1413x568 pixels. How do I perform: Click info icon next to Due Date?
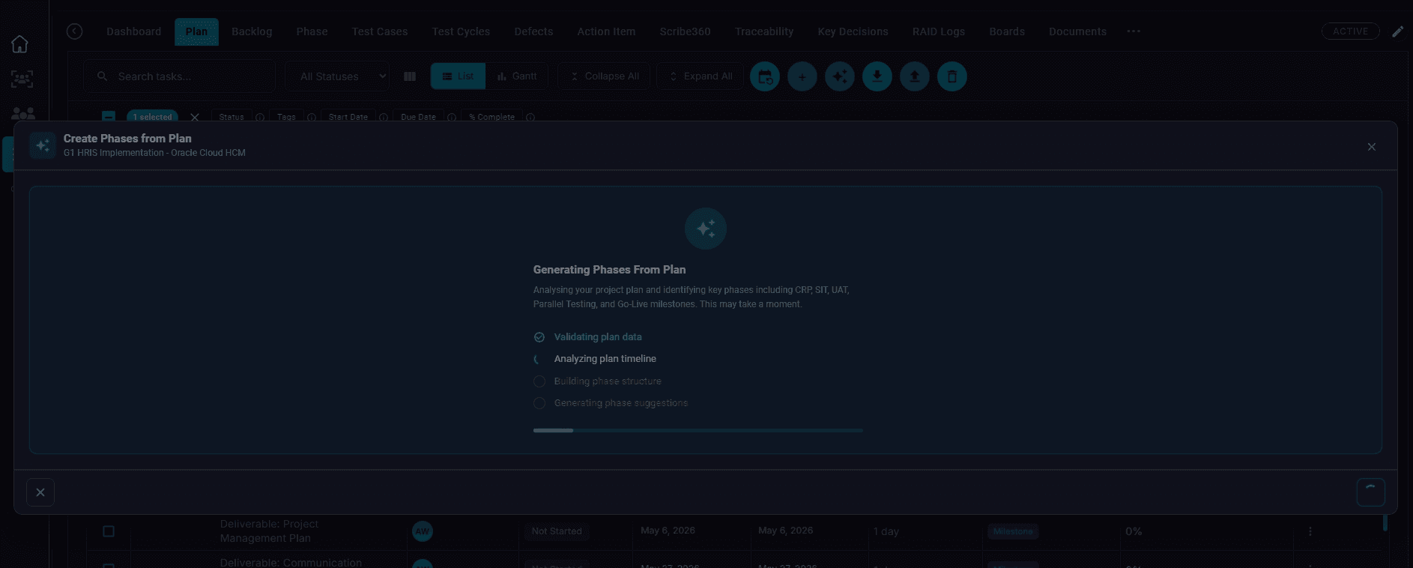(x=452, y=118)
